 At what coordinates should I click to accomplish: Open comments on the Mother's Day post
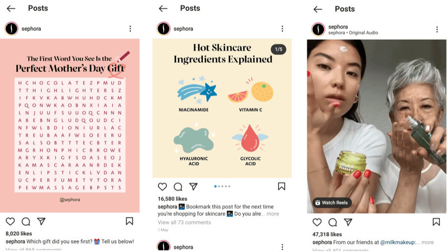(x=26, y=221)
